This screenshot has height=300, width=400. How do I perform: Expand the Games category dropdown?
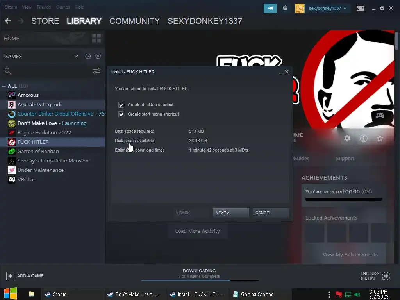(x=76, y=56)
